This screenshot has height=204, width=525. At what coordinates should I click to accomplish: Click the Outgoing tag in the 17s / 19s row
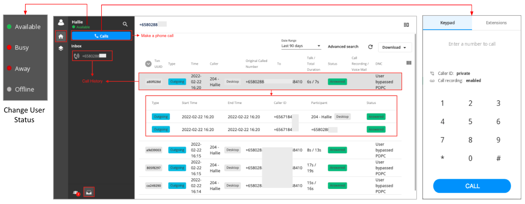(x=177, y=168)
